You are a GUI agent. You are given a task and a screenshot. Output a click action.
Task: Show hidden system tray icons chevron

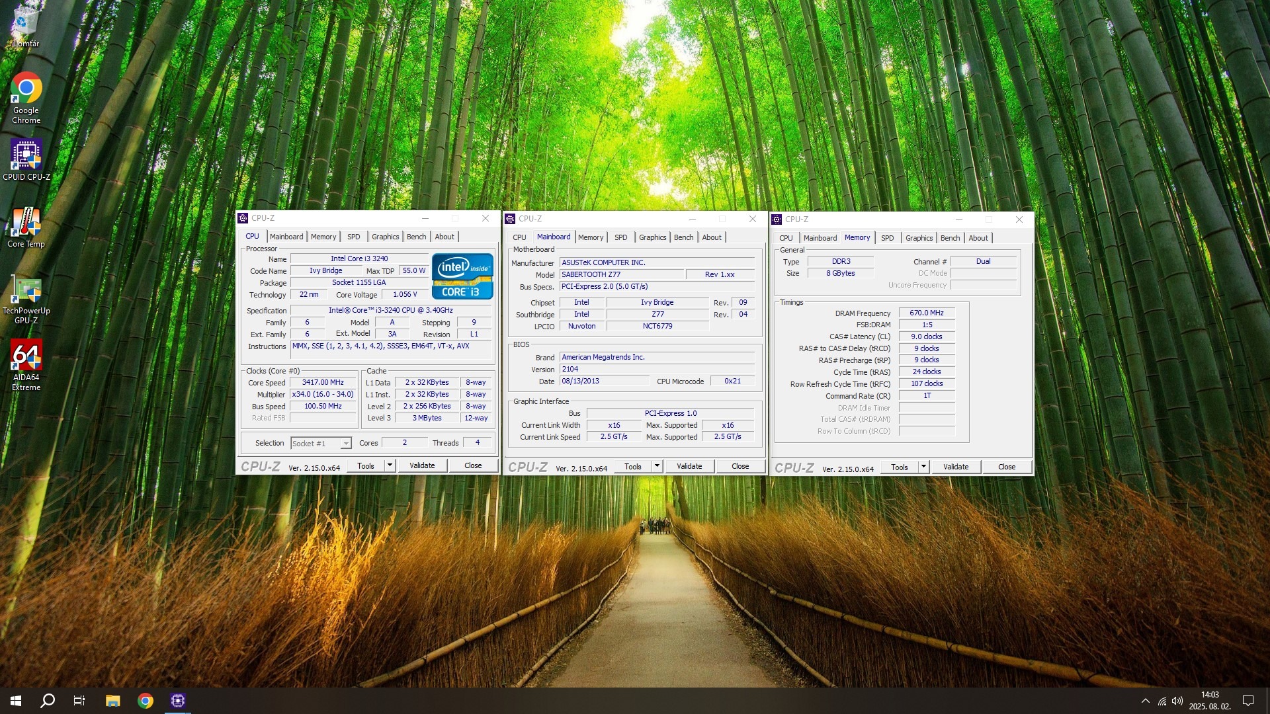[x=1145, y=701]
